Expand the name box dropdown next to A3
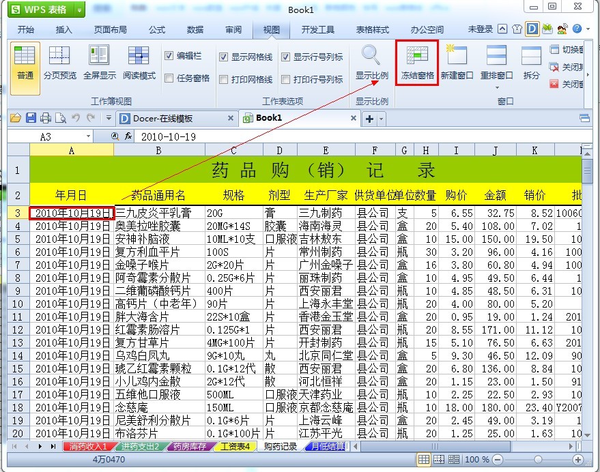 tap(88, 136)
